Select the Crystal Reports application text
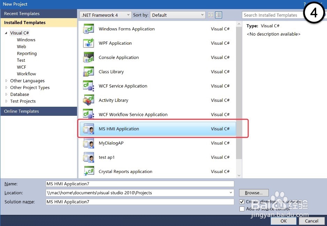This screenshot has height=226, width=327. coord(126,172)
